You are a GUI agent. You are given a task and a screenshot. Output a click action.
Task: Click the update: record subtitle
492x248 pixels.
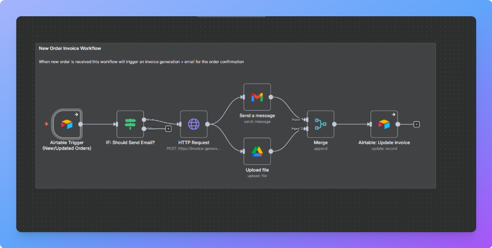pos(384,149)
